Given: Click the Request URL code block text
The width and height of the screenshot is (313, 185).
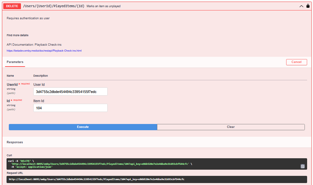Looking at the screenshot, I should (96, 179).
